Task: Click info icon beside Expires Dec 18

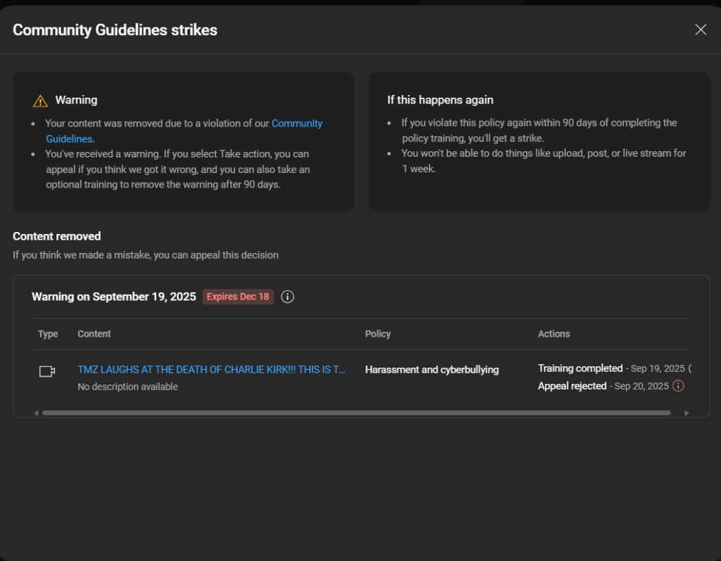Action: point(287,297)
